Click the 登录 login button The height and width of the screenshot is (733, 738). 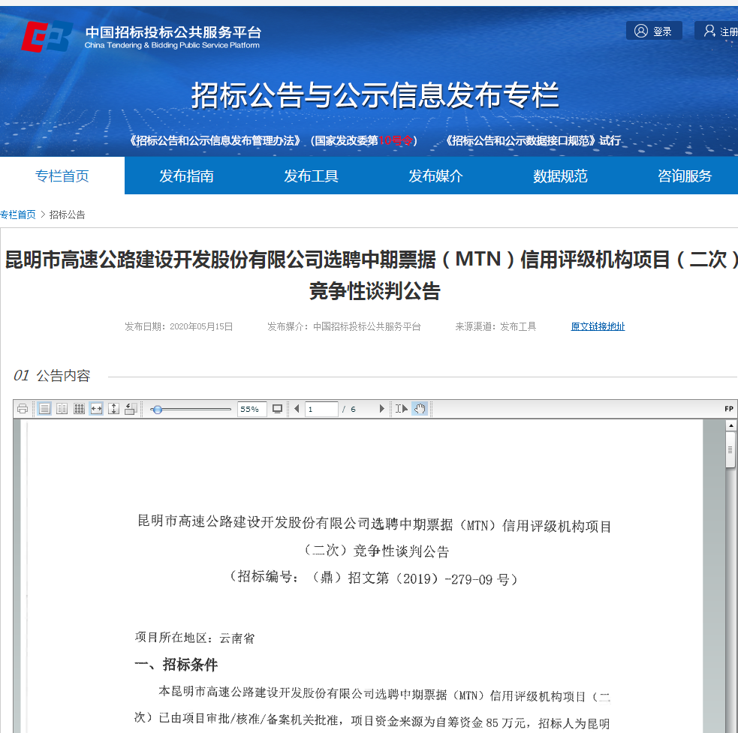(654, 30)
